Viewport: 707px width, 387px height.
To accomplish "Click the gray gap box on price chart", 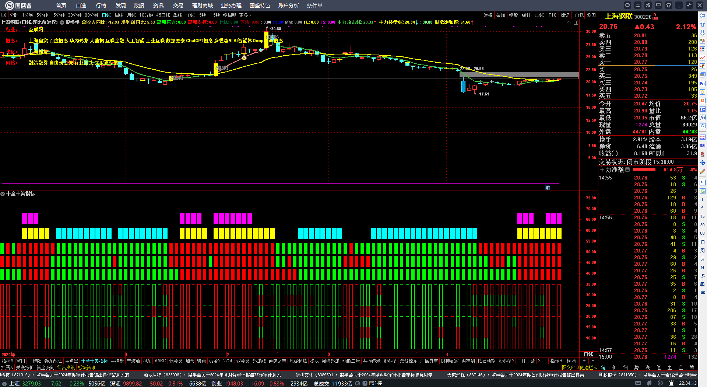I will (519, 74).
